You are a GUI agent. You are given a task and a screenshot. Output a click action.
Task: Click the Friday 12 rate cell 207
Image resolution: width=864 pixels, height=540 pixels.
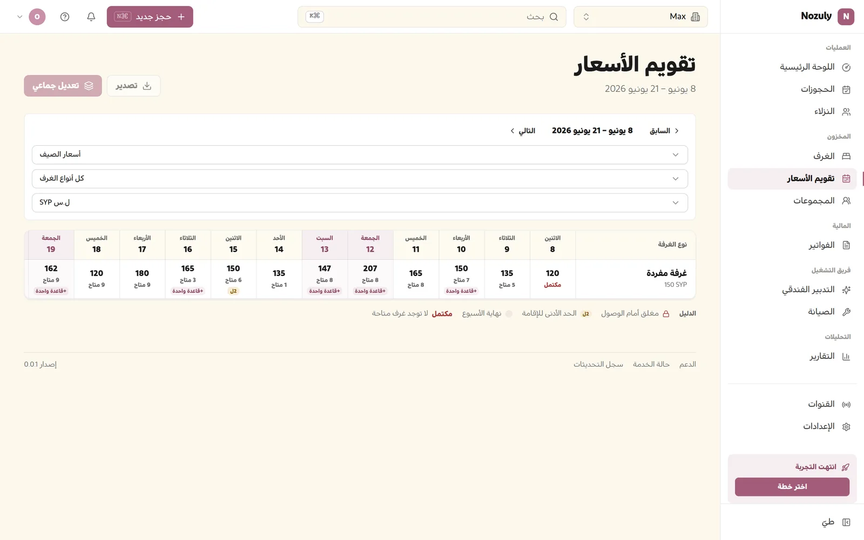[x=370, y=279]
